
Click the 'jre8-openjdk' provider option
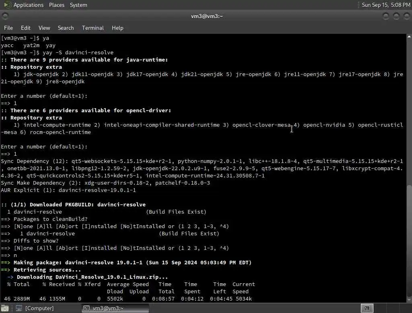point(65,82)
